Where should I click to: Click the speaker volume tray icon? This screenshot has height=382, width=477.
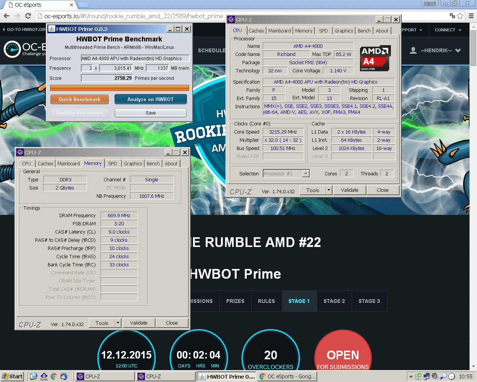click(x=435, y=376)
